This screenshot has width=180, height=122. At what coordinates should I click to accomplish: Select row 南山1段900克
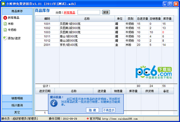[104, 36]
